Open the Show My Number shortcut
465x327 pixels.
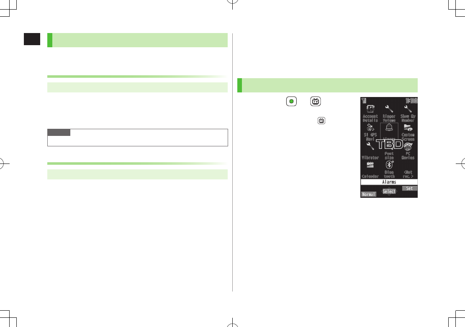tap(408, 109)
